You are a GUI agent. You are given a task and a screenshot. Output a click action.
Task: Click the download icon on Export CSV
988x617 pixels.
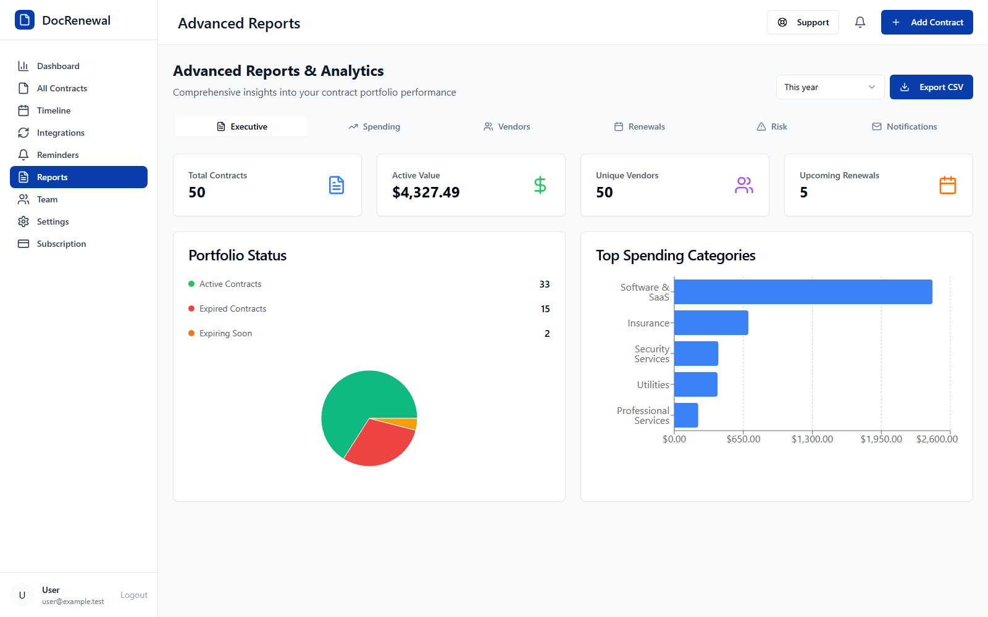(x=905, y=87)
